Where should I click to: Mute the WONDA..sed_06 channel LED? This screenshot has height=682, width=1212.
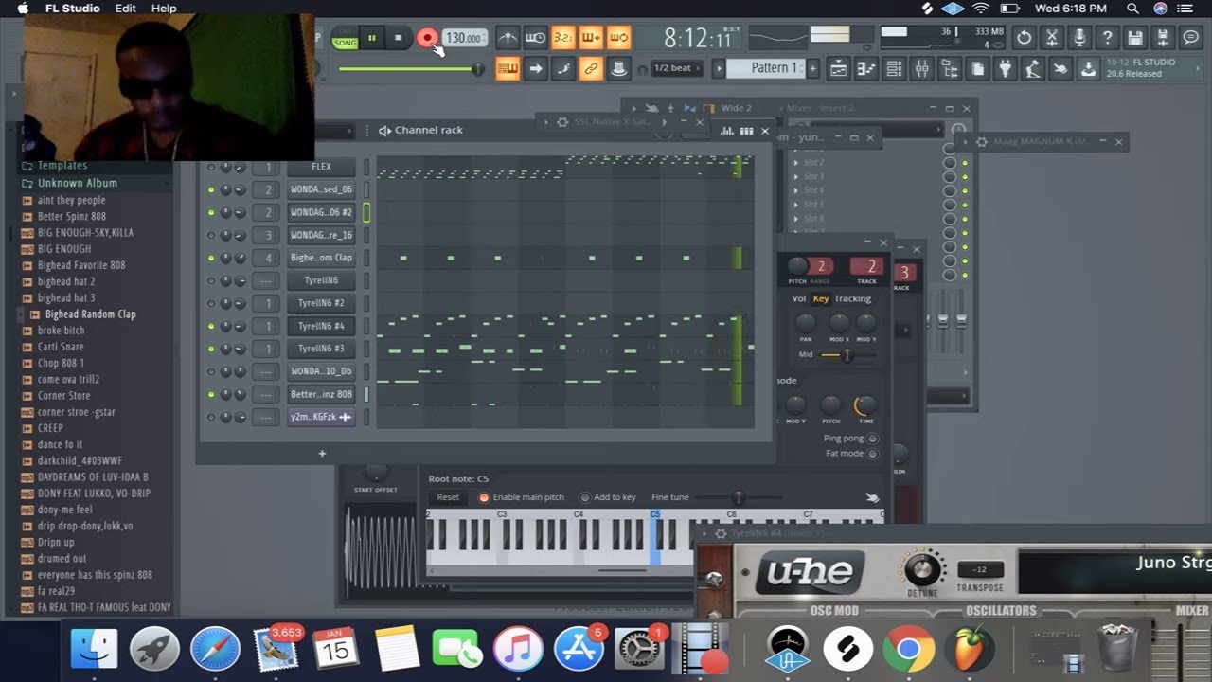coord(211,189)
